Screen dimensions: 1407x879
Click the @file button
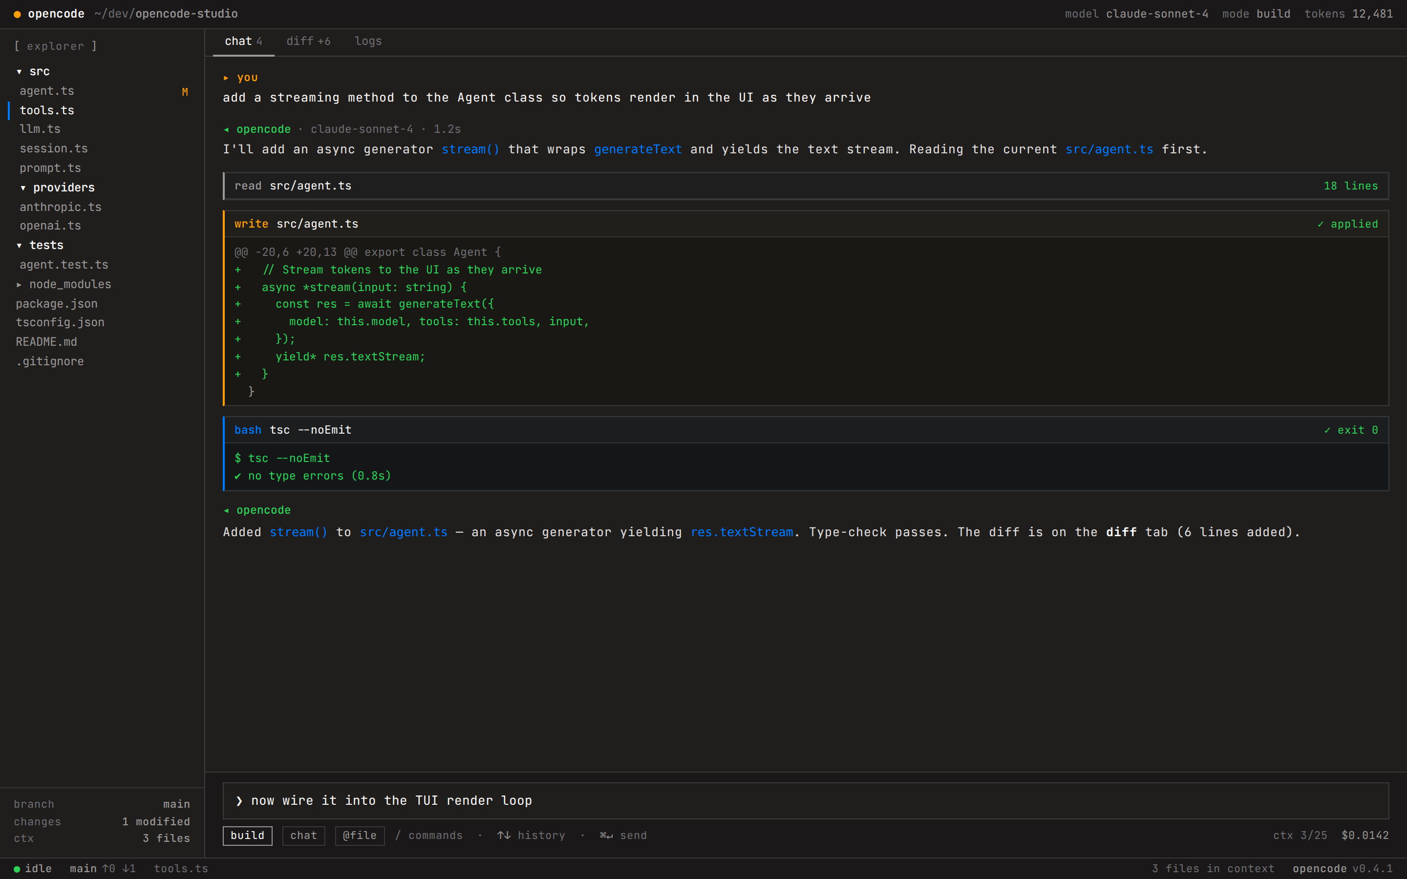coord(360,836)
